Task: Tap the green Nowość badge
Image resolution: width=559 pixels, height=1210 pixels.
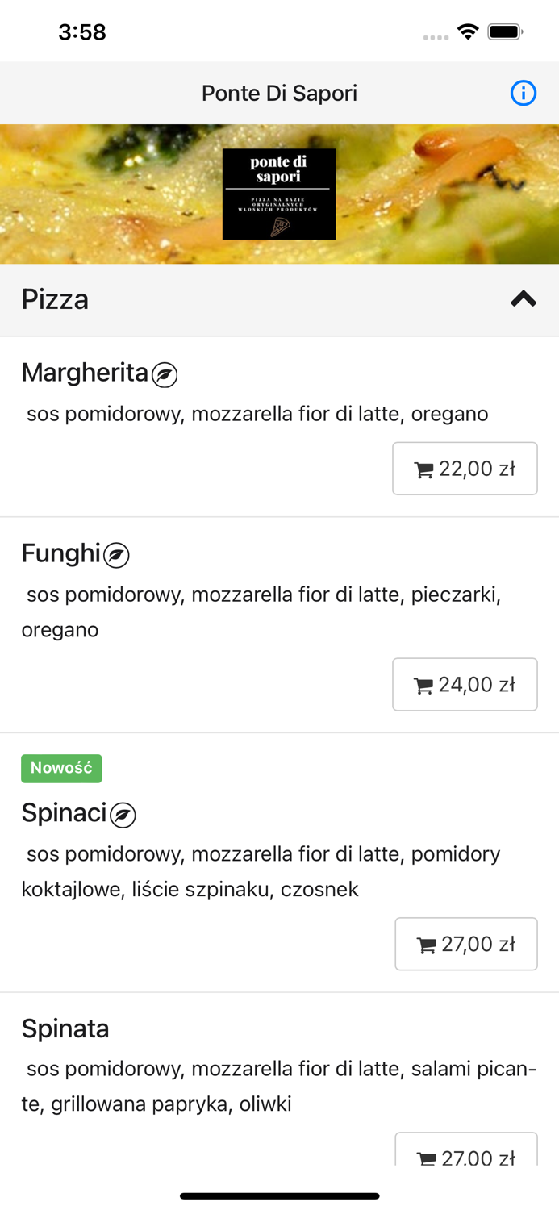Action: pos(61,768)
